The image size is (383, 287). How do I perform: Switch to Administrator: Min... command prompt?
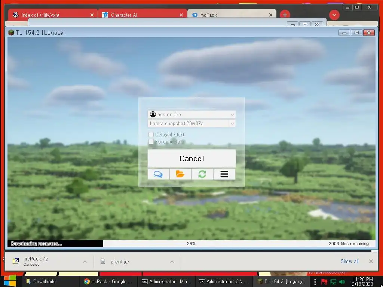166,281
